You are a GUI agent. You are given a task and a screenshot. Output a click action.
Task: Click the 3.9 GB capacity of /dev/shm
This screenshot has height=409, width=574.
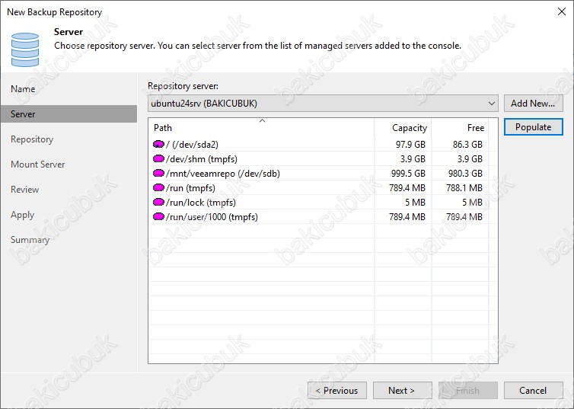413,159
